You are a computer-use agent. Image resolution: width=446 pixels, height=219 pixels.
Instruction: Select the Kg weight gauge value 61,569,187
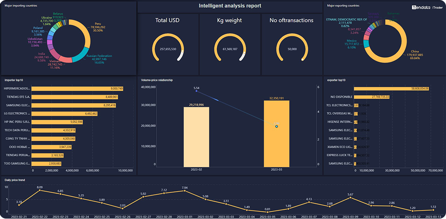230,49
